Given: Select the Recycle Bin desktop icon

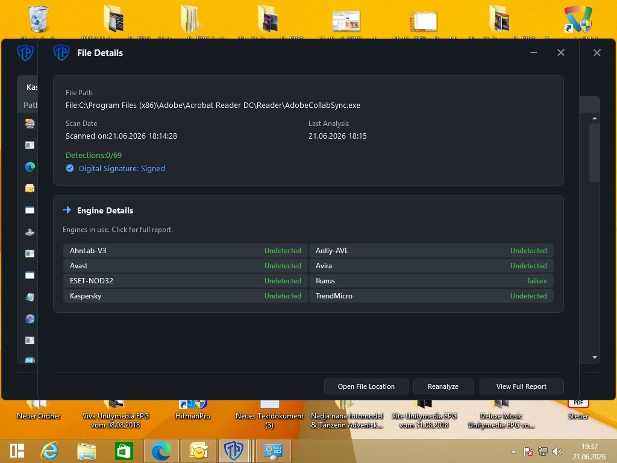Looking at the screenshot, I should pyautogui.click(x=39, y=19).
